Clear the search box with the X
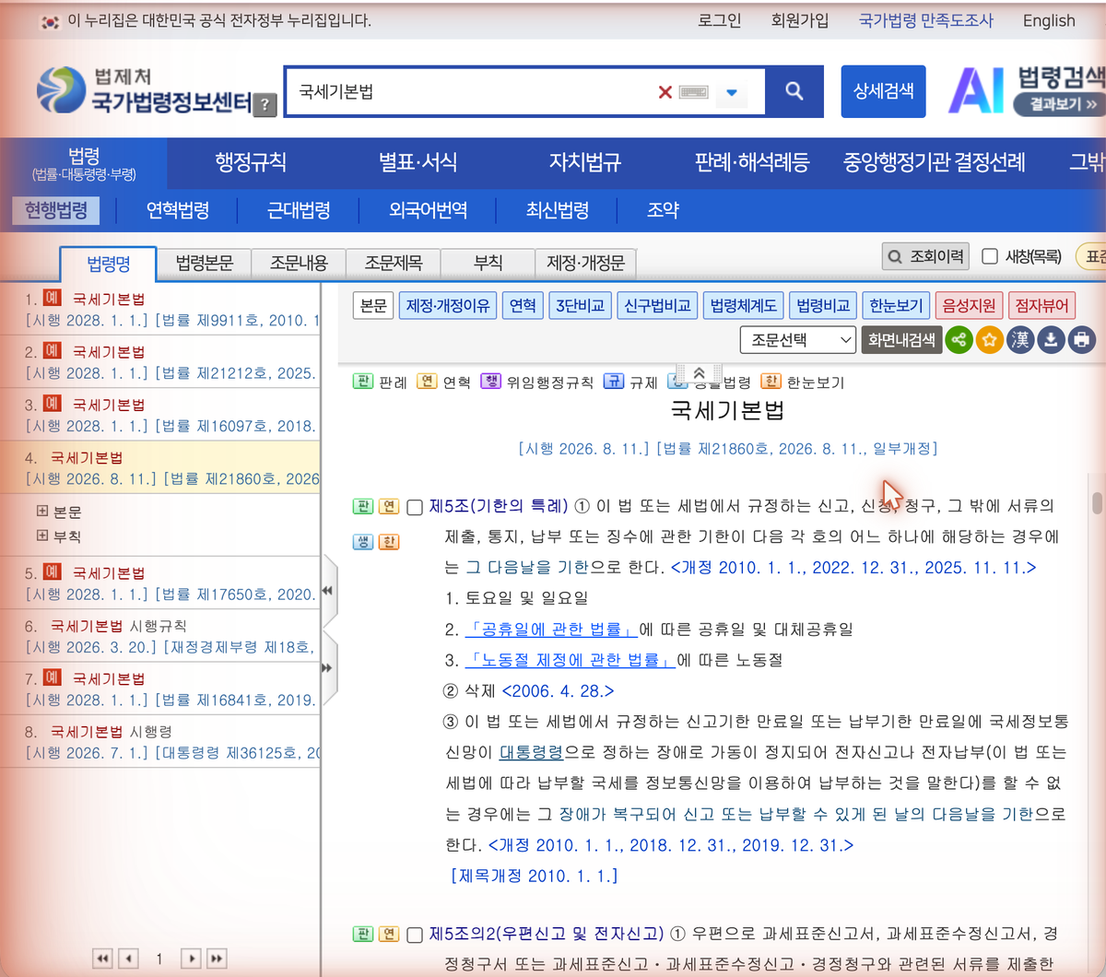This screenshot has width=1106, height=977. pos(665,92)
